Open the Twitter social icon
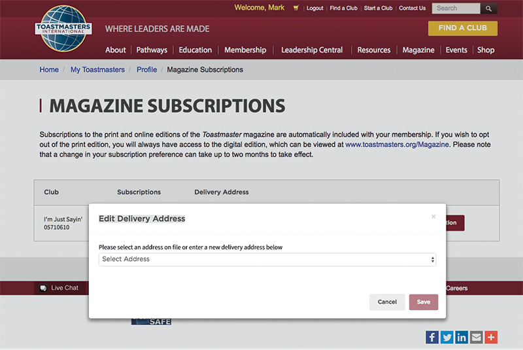Screen dimensions: 523x350 point(447,337)
